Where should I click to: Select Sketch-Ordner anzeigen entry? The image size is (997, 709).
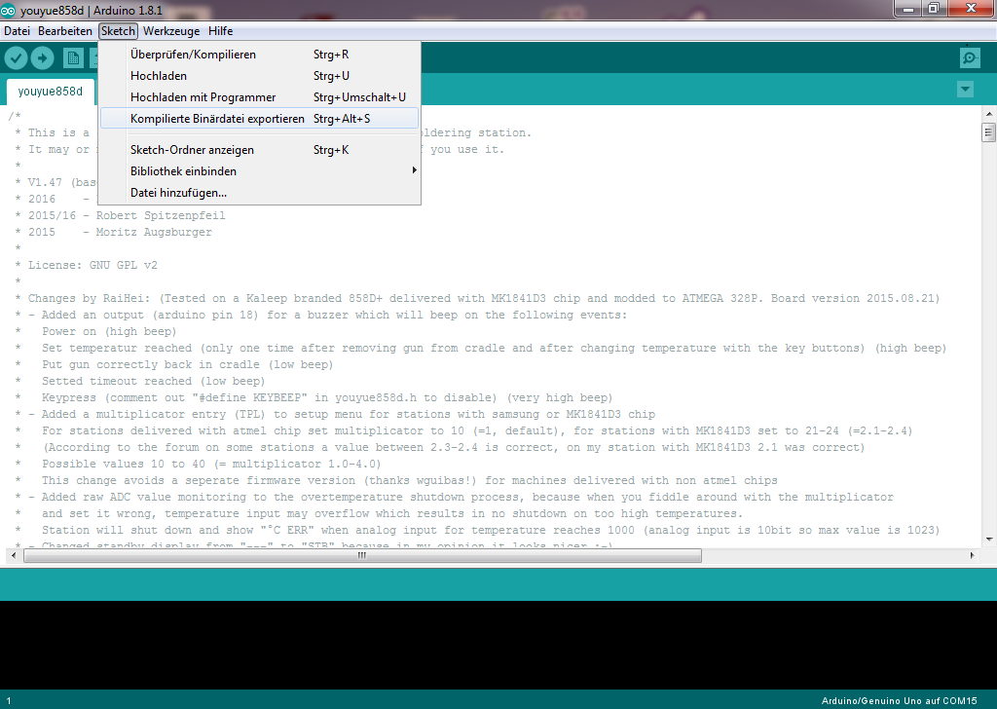tap(259, 150)
